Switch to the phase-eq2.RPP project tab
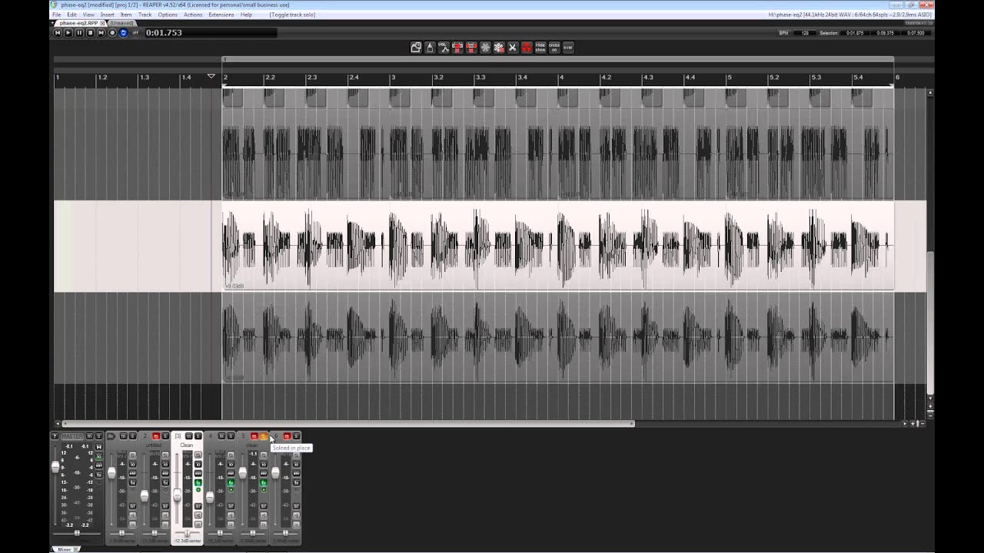Image resolution: width=984 pixels, height=553 pixels. pyautogui.click(x=78, y=23)
